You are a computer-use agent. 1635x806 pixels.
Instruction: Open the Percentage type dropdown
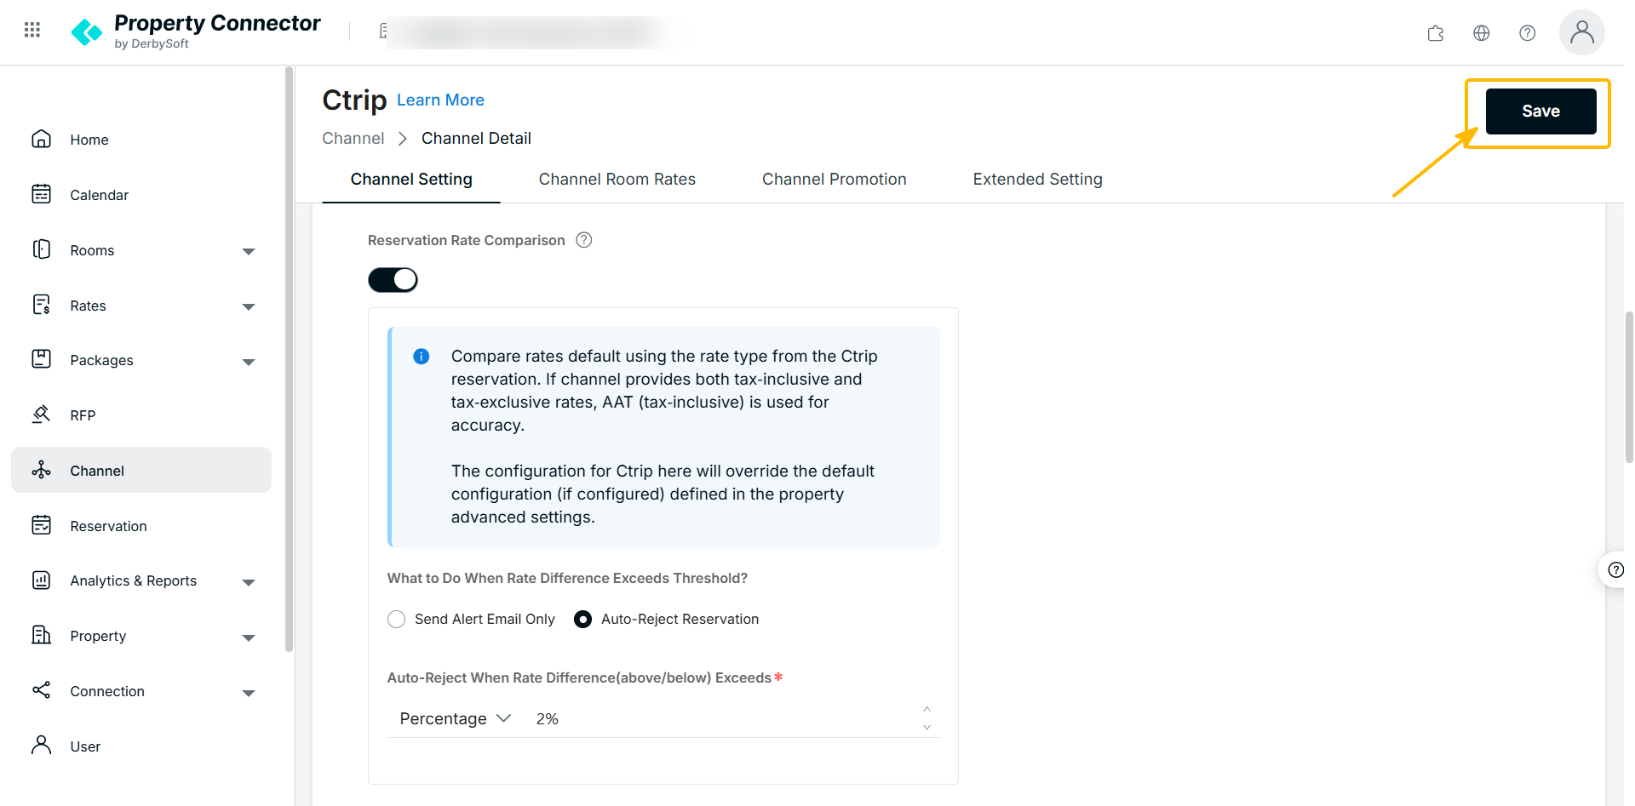[456, 719]
